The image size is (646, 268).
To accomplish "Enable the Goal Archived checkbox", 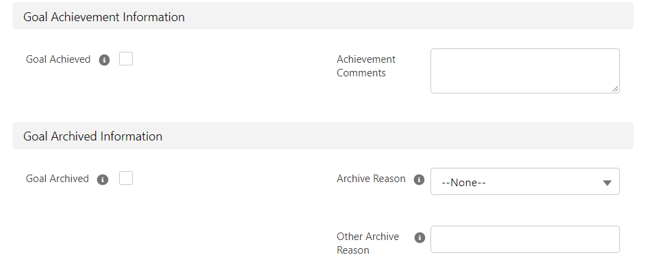I will (126, 178).
